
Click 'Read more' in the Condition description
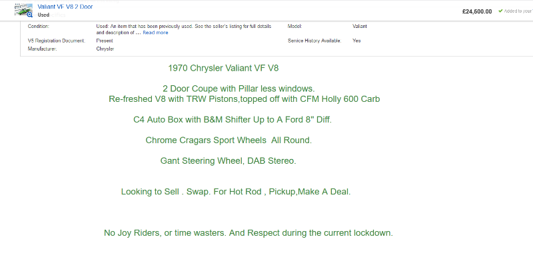tap(155, 33)
